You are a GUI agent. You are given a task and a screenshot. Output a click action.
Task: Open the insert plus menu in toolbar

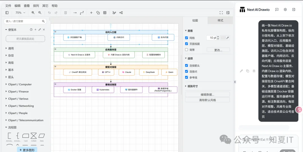click(x=91, y=13)
